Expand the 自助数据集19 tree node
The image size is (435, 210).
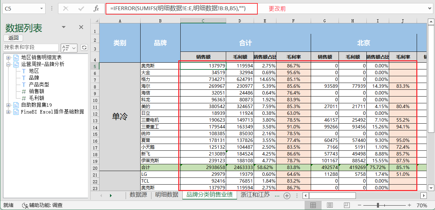coord(8,105)
